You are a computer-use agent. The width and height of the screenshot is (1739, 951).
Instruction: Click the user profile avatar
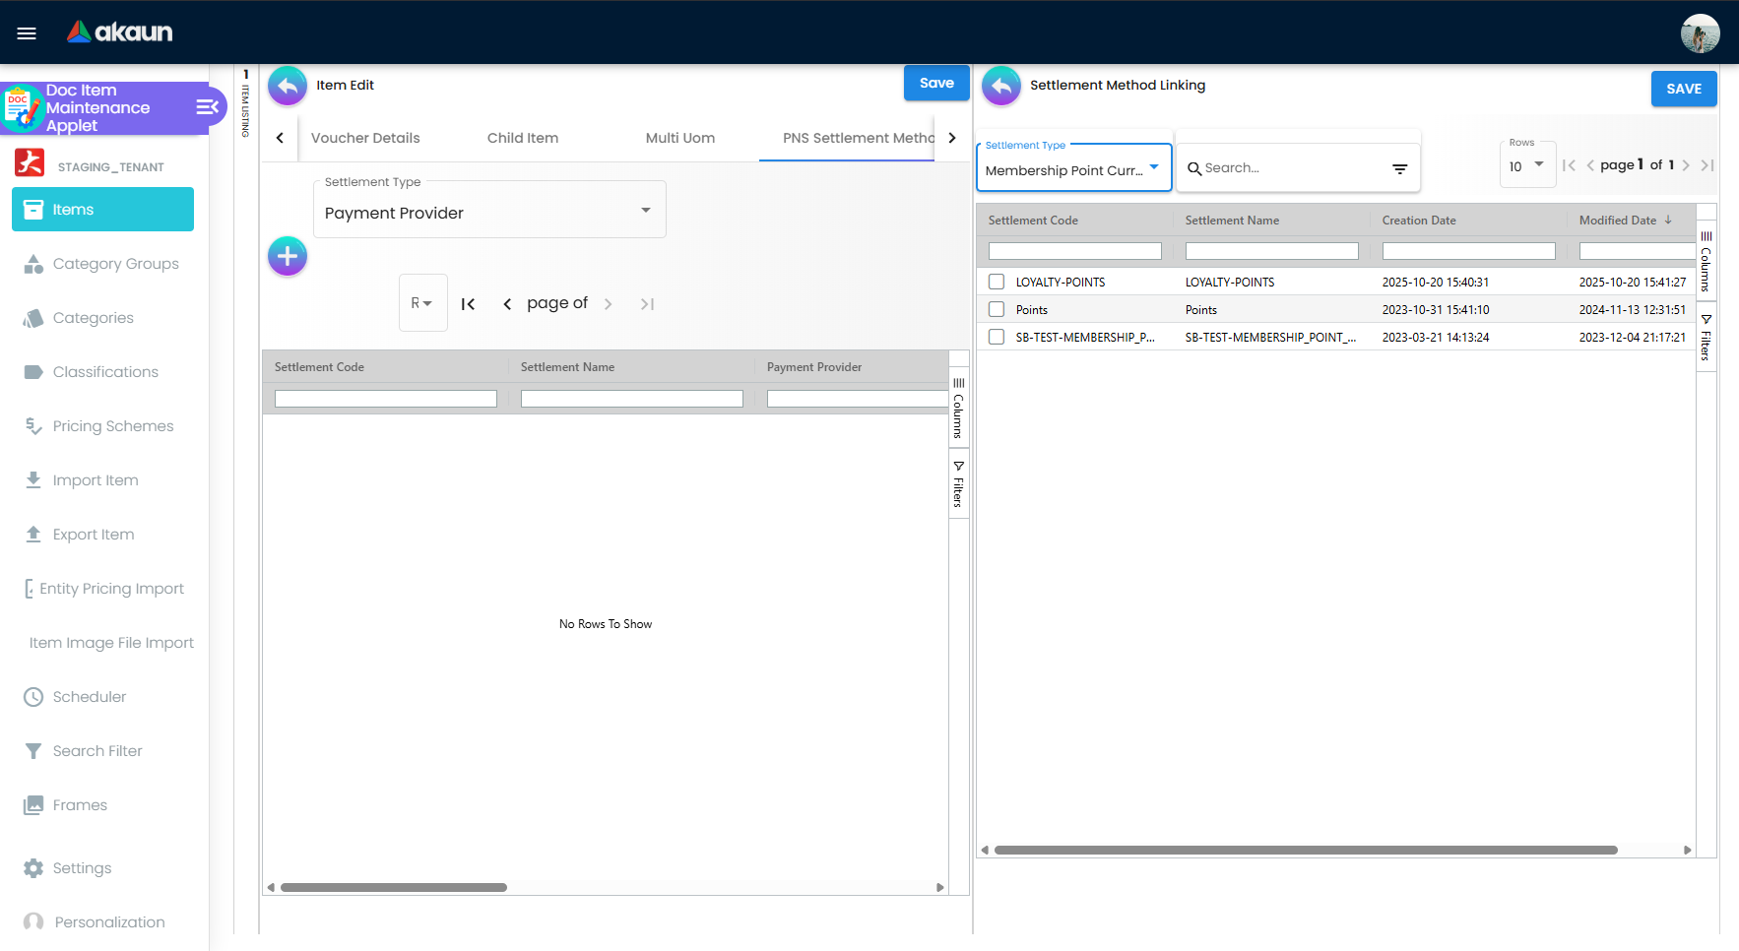coord(1700,33)
